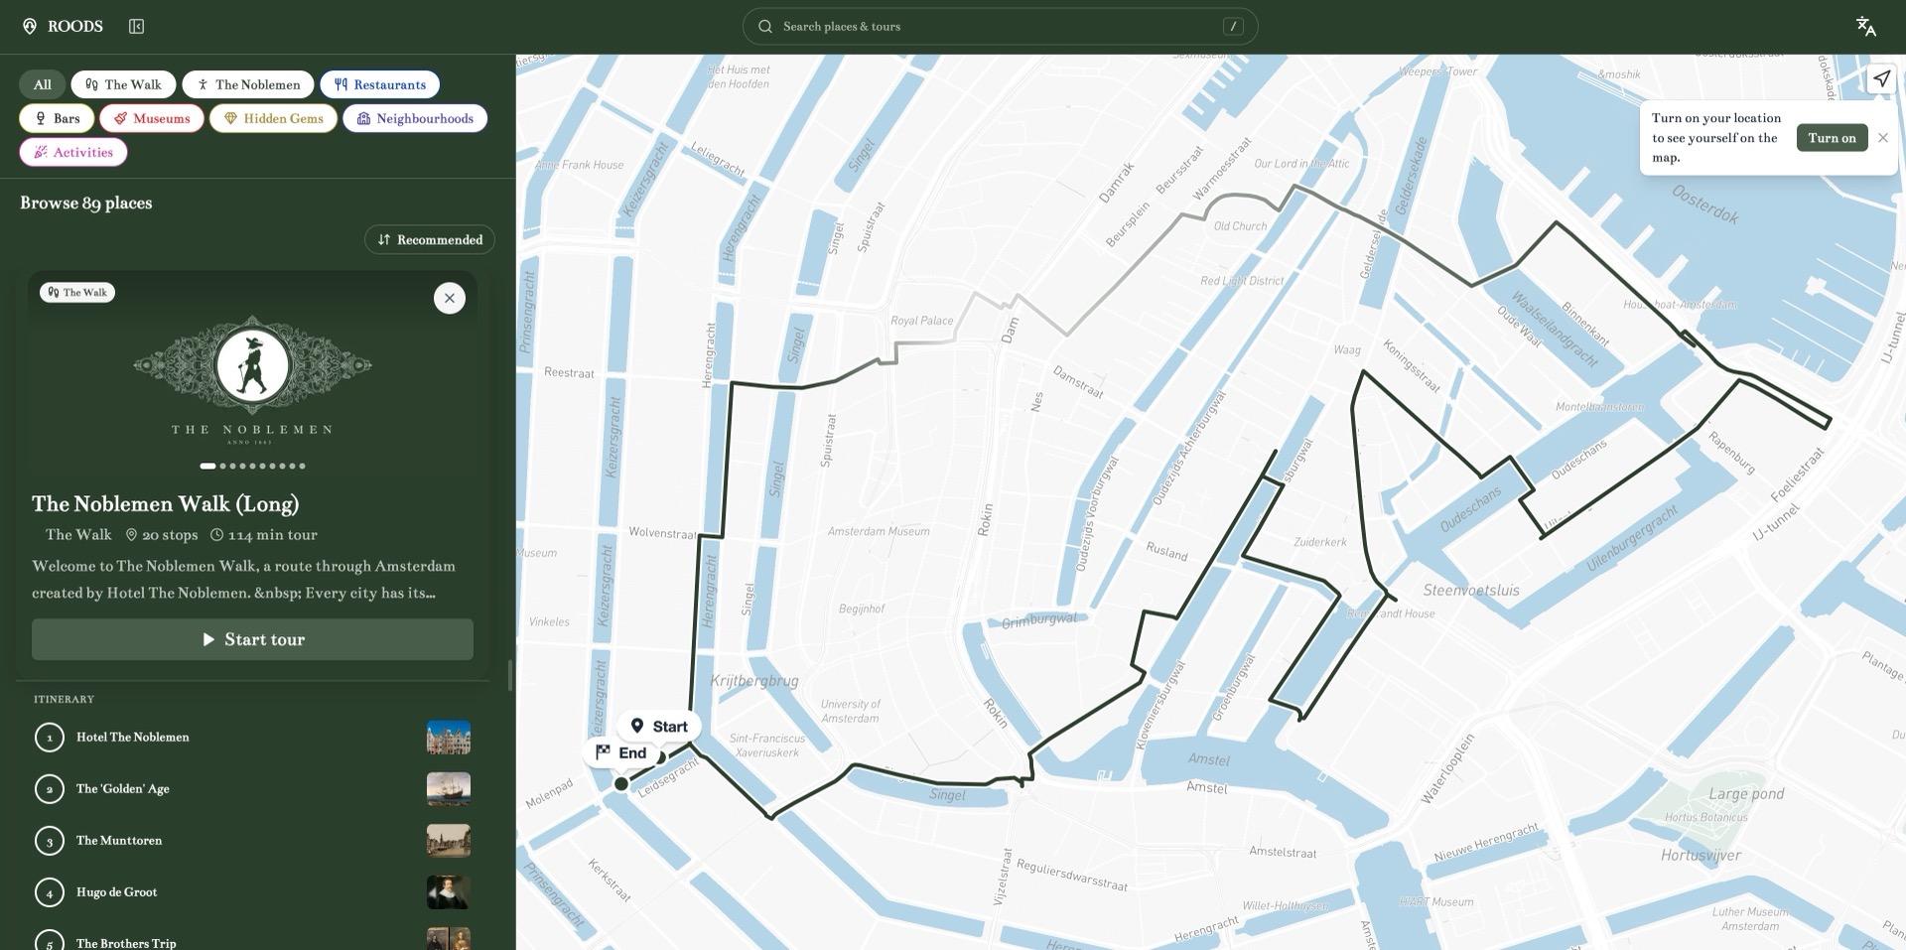Close the Noblemen Walk card
Viewport: 1906px width, 950px height.
click(x=450, y=298)
